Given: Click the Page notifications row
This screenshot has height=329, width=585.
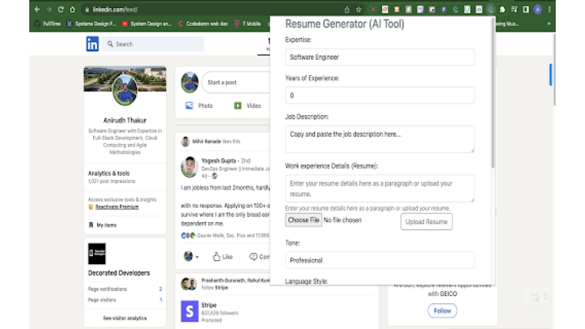Looking at the screenshot, I should tap(125, 289).
